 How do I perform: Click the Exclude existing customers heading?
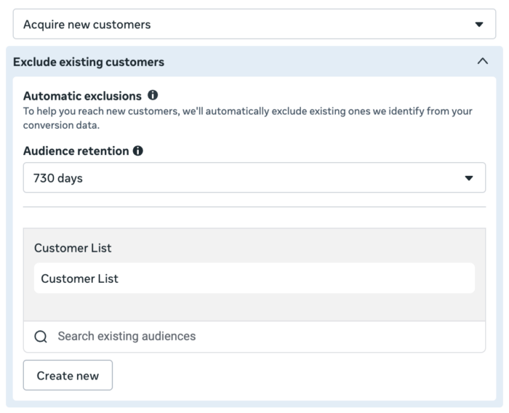tap(89, 62)
